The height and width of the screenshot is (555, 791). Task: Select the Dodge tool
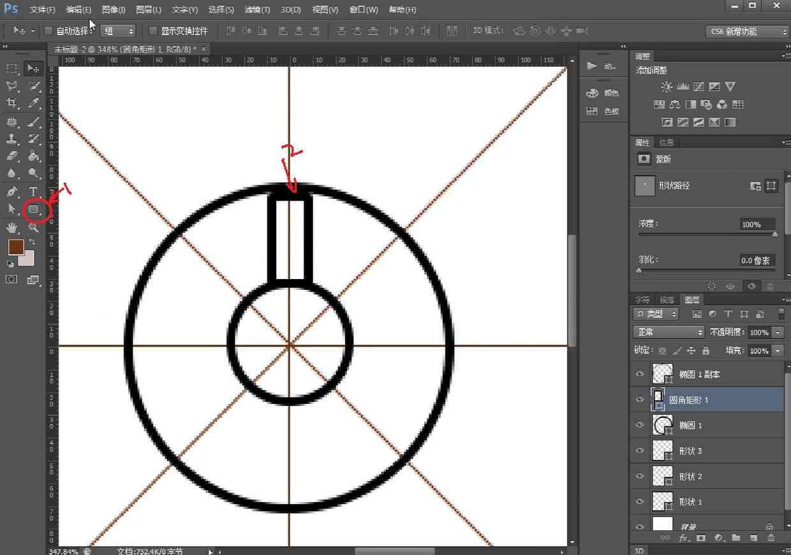(33, 173)
